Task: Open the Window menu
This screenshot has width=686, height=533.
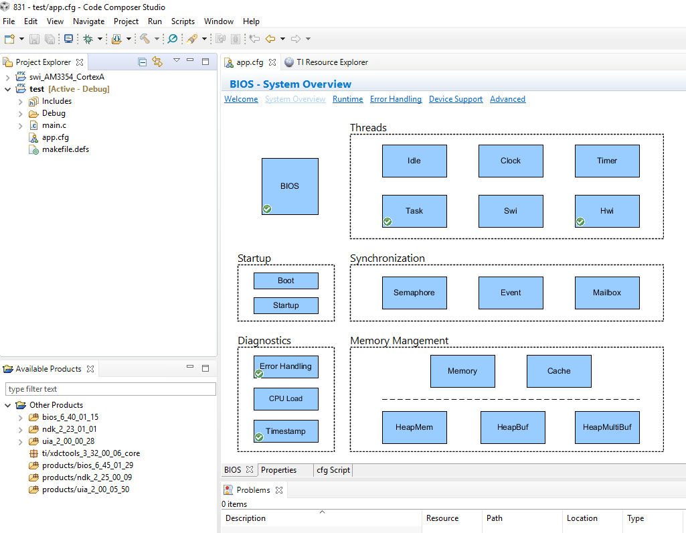Action: pyautogui.click(x=219, y=21)
